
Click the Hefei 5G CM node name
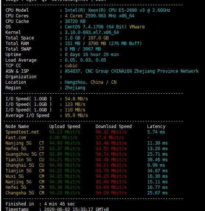tap(25, 187)
